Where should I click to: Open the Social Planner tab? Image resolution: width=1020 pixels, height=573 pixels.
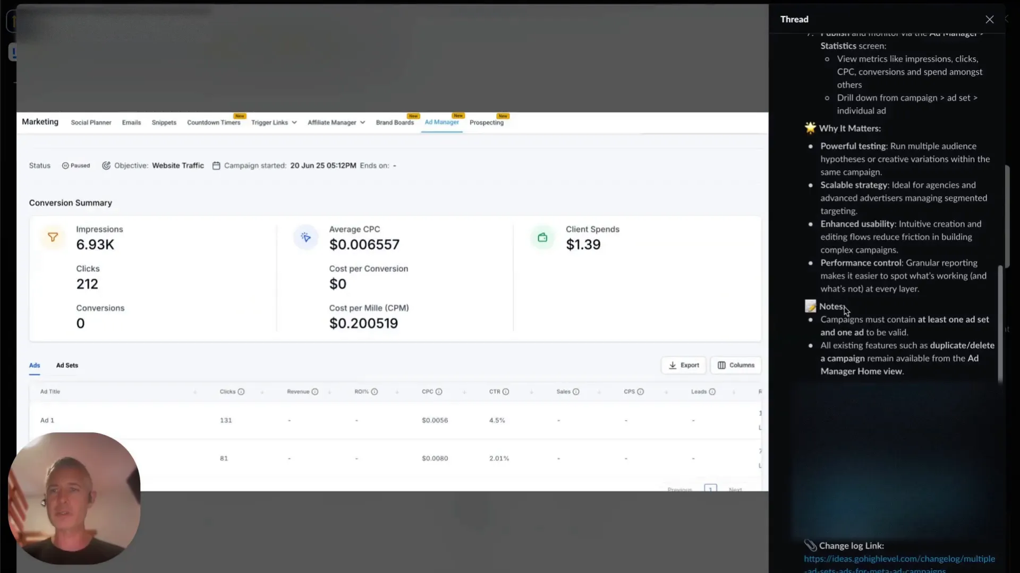click(91, 123)
